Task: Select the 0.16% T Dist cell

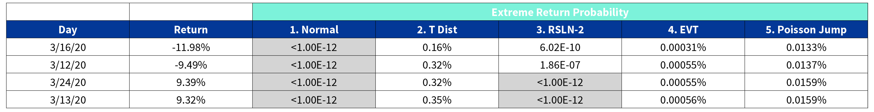Action: [x=437, y=47]
